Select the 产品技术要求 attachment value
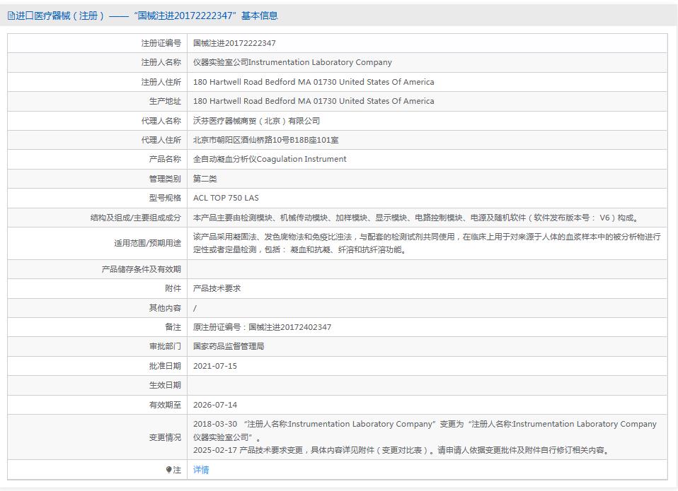This screenshot has width=678, height=491. pyautogui.click(x=217, y=288)
